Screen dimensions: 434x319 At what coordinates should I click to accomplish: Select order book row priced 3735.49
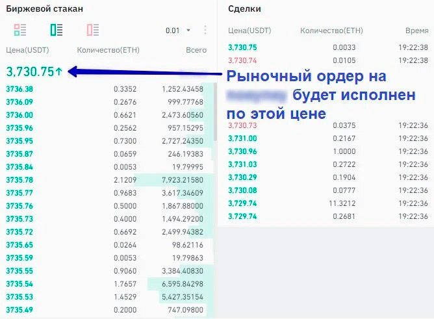tap(107, 310)
